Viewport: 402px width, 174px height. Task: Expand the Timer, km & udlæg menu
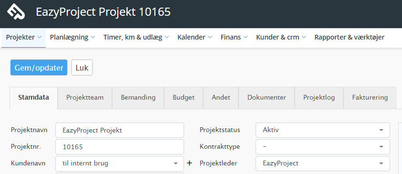(136, 37)
